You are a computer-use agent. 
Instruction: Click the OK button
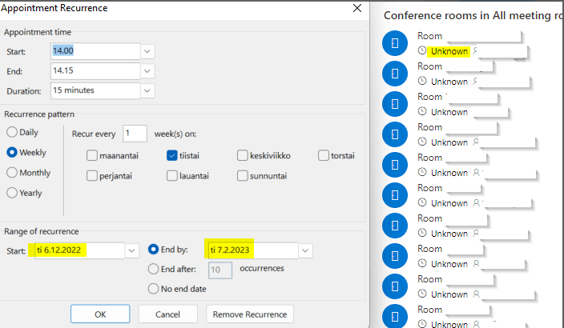[x=100, y=314]
